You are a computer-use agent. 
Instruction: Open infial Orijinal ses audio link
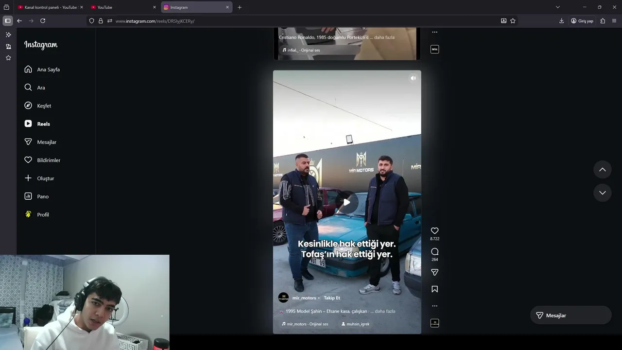[x=302, y=50]
